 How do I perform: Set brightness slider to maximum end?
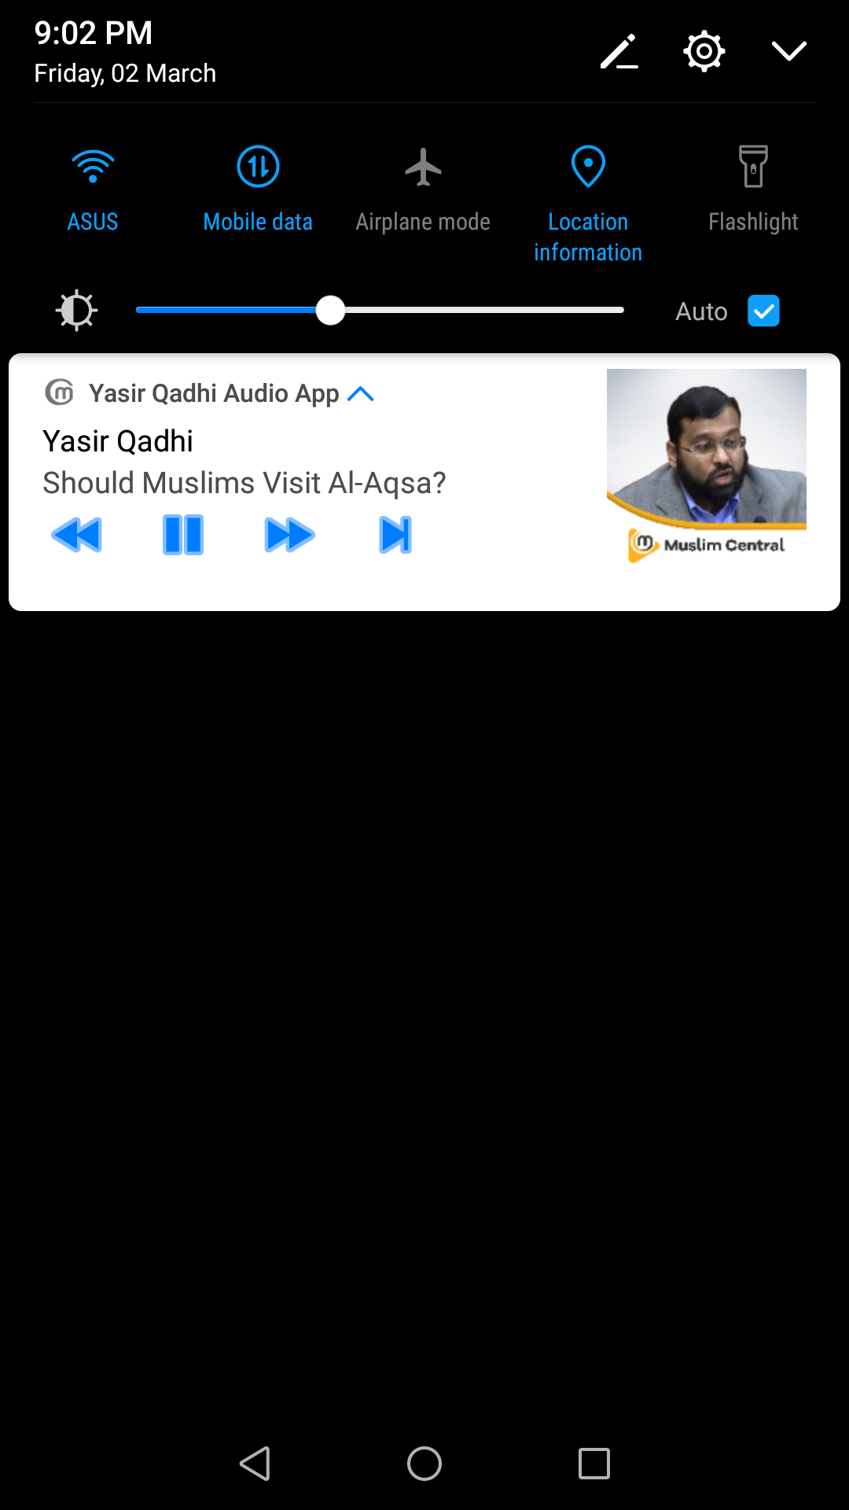[621, 310]
